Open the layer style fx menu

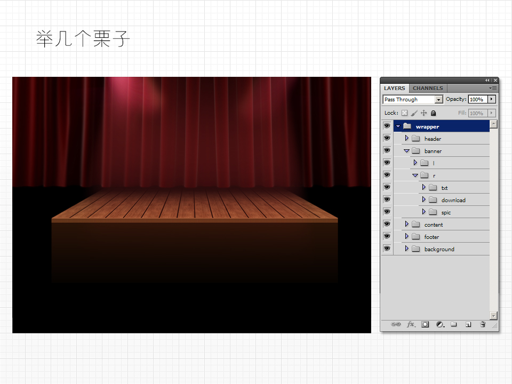click(411, 324)
